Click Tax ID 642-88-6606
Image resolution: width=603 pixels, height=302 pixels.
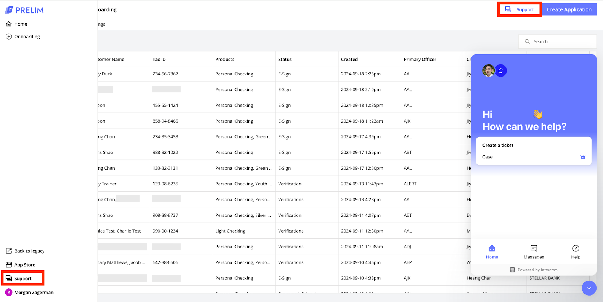(x=165, y=262)
